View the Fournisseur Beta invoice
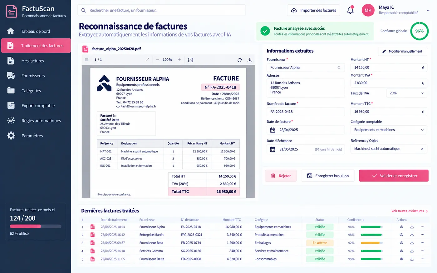 click(401, 243)
